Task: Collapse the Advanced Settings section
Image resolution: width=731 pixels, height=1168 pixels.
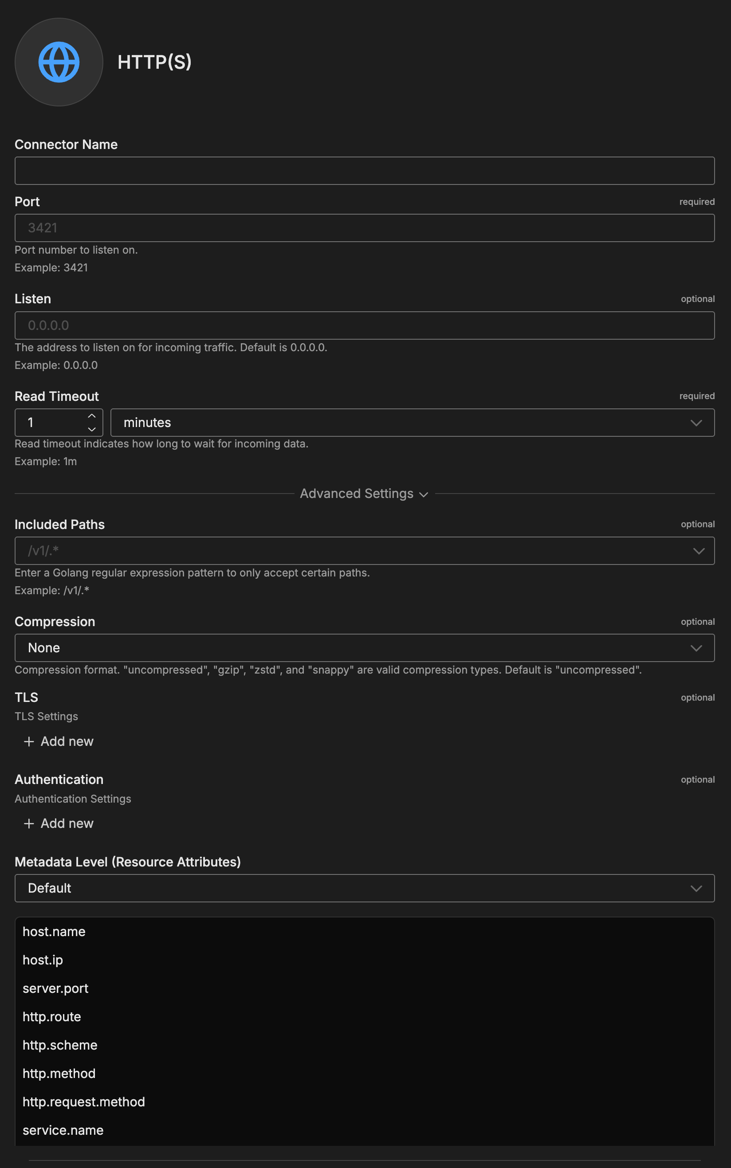Action: [x=365, y=494]
